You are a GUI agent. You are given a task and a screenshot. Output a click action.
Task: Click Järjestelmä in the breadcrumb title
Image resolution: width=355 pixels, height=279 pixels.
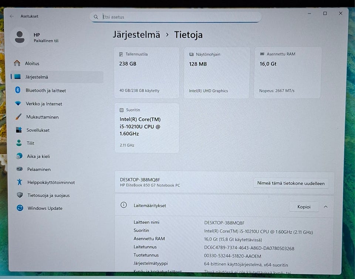click(136, 35)
